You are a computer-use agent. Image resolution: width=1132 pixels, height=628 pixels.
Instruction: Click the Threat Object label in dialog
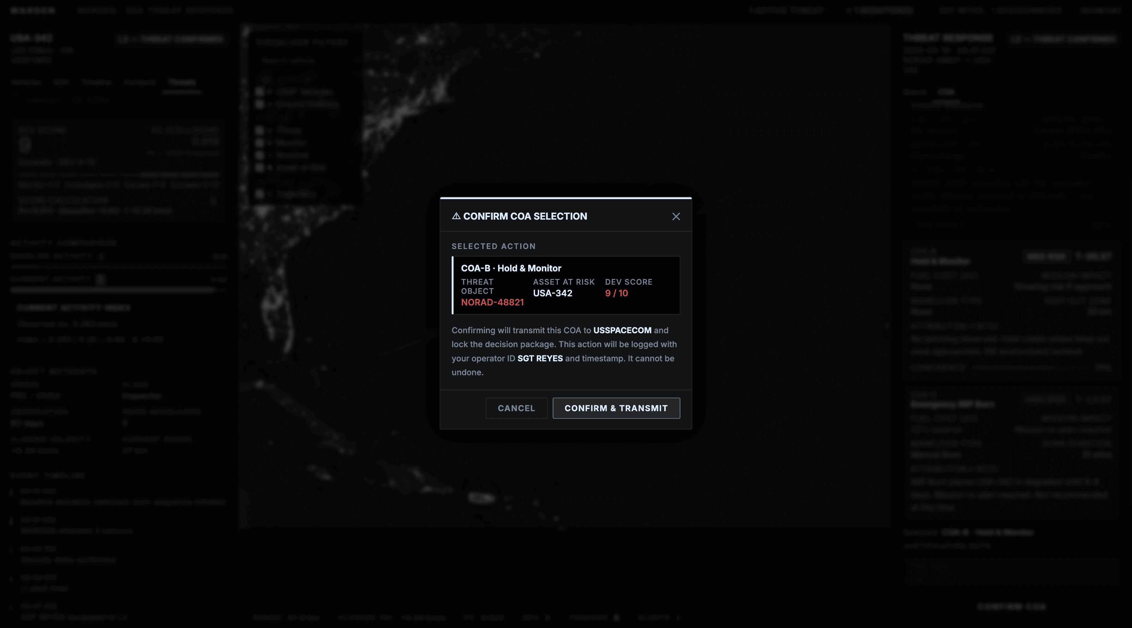tap(477, 286)
